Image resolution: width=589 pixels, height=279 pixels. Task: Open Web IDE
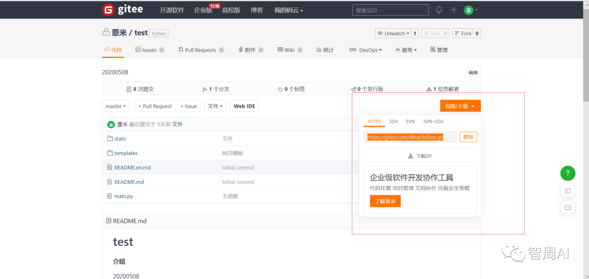pyautogui.click(x=244, y=106)
